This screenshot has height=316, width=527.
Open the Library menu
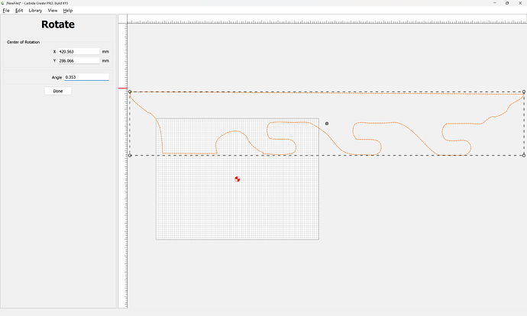point(35,11)
